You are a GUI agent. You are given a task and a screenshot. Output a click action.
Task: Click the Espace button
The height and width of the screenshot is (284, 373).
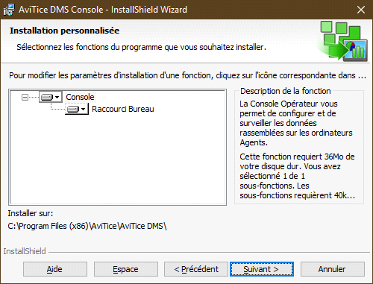[126, 269]
